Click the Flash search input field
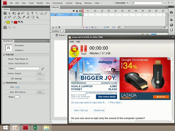Viewport: 175px width, 131px height. tap(147, 3)
